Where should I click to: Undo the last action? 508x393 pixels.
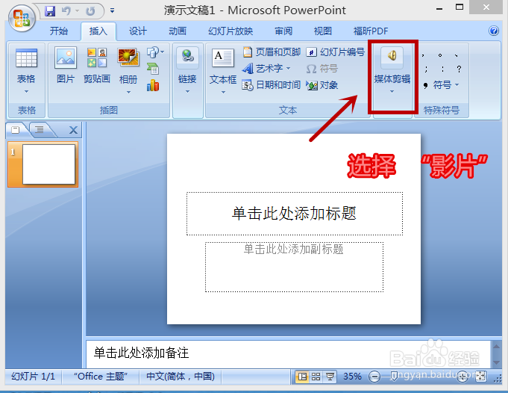(66, 11)
